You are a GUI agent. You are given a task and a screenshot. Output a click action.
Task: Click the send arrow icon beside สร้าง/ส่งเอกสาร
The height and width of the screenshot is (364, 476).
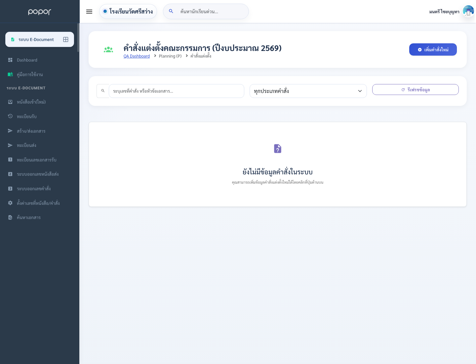coord(10,131)
